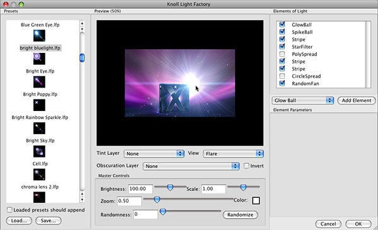Viewport: 378px width, 230px height.
Task: Enable the PolySpread element checkbox
Action: pos(282,54)
